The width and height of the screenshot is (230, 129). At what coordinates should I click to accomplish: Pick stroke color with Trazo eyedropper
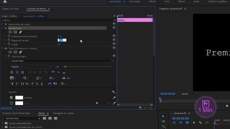(x=114, y=103)
